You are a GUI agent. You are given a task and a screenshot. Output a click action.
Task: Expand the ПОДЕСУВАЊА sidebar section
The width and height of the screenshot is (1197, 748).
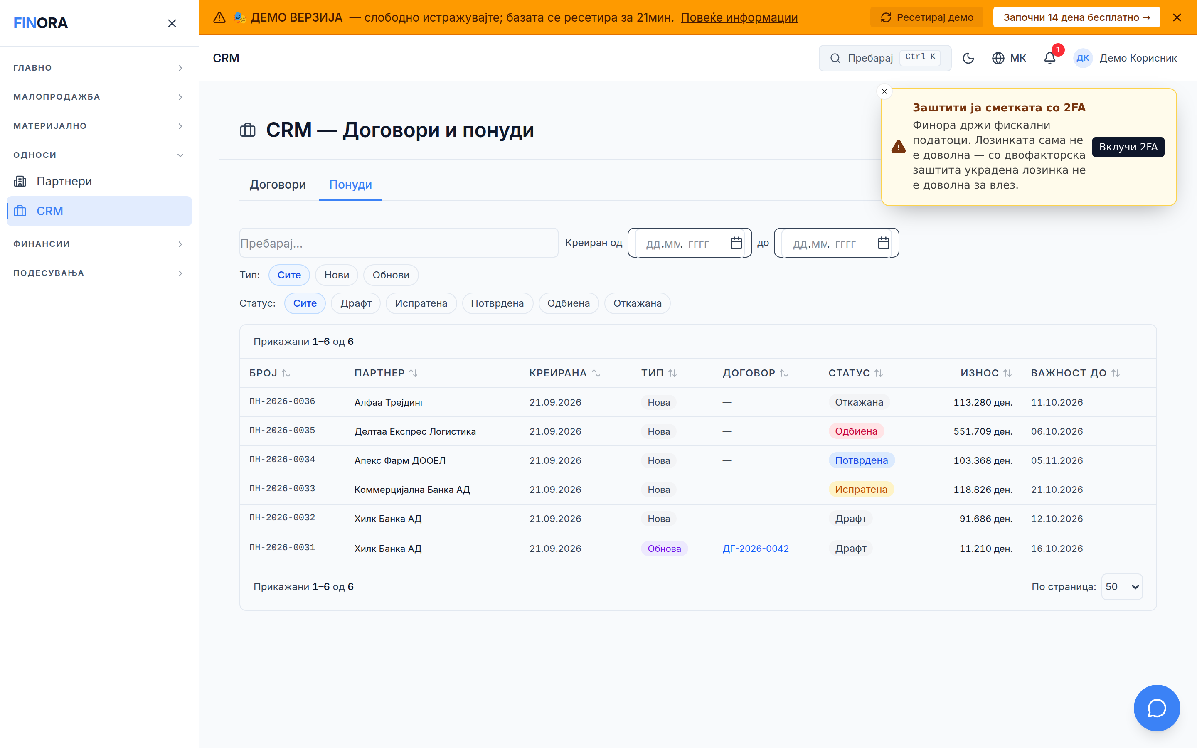99,273
